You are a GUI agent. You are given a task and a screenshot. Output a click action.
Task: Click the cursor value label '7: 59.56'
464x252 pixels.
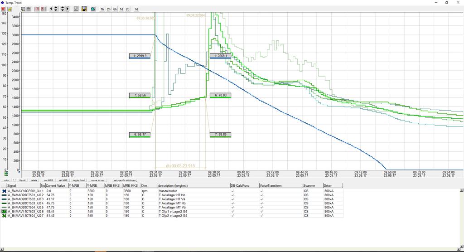[x=140, y=95]
